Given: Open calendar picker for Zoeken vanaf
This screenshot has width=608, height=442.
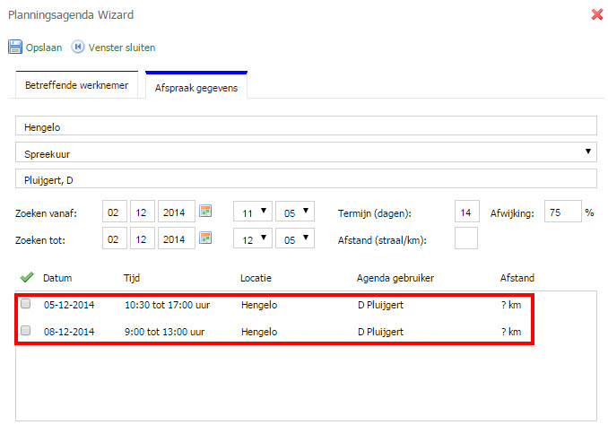Looking at the screenshot, I should click(x=205, y=212).
